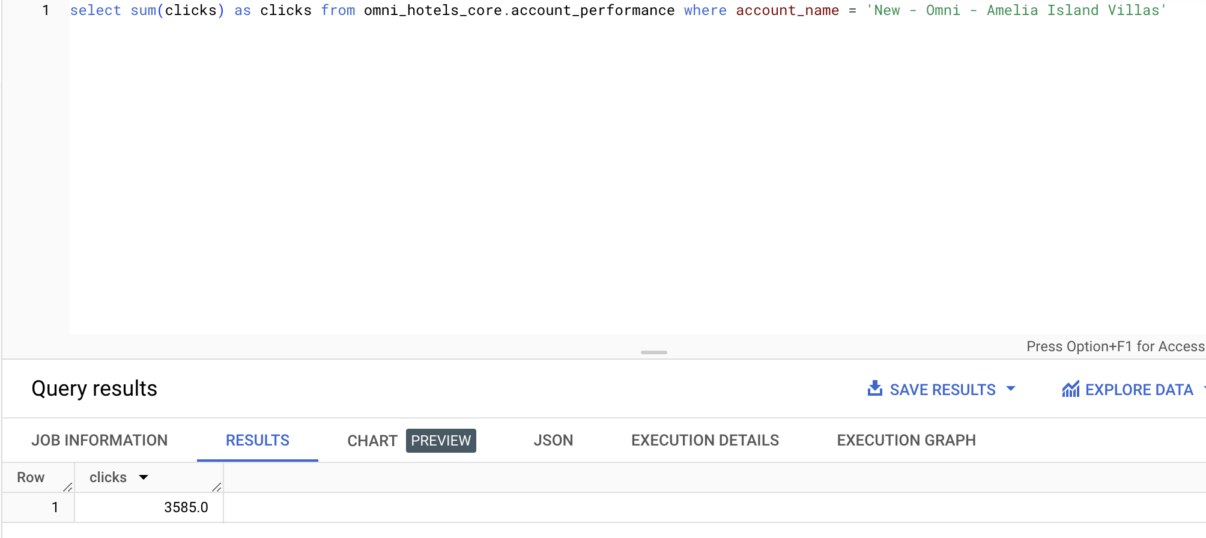Viewport: 1206px width, 538px height.
Task: Click the 'Amelia Island Villas' string in the query
Action: [x=1073, y=10]
